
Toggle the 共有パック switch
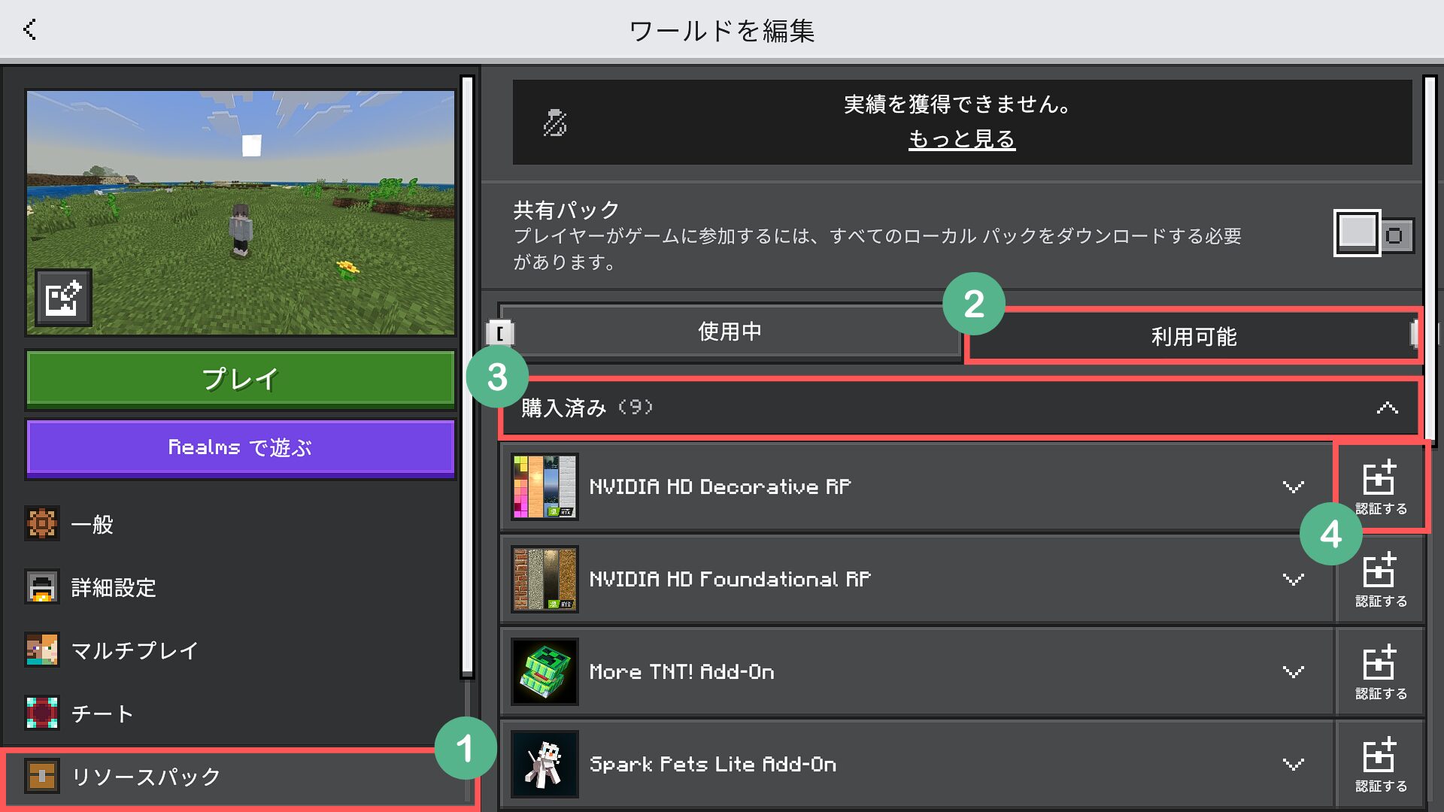1374,234
